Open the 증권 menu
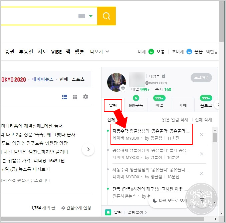Image resolution: width=226 pixels, height=223 pixels. [10, 52]
